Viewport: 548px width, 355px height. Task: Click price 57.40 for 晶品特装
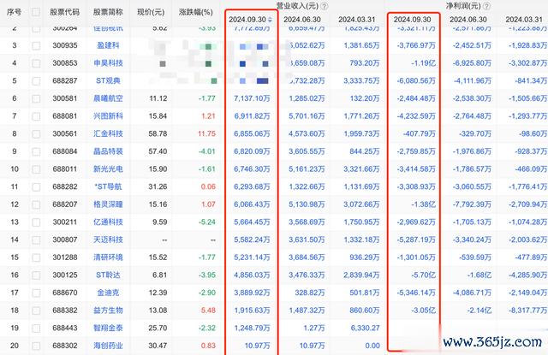(x=158, y=151)
